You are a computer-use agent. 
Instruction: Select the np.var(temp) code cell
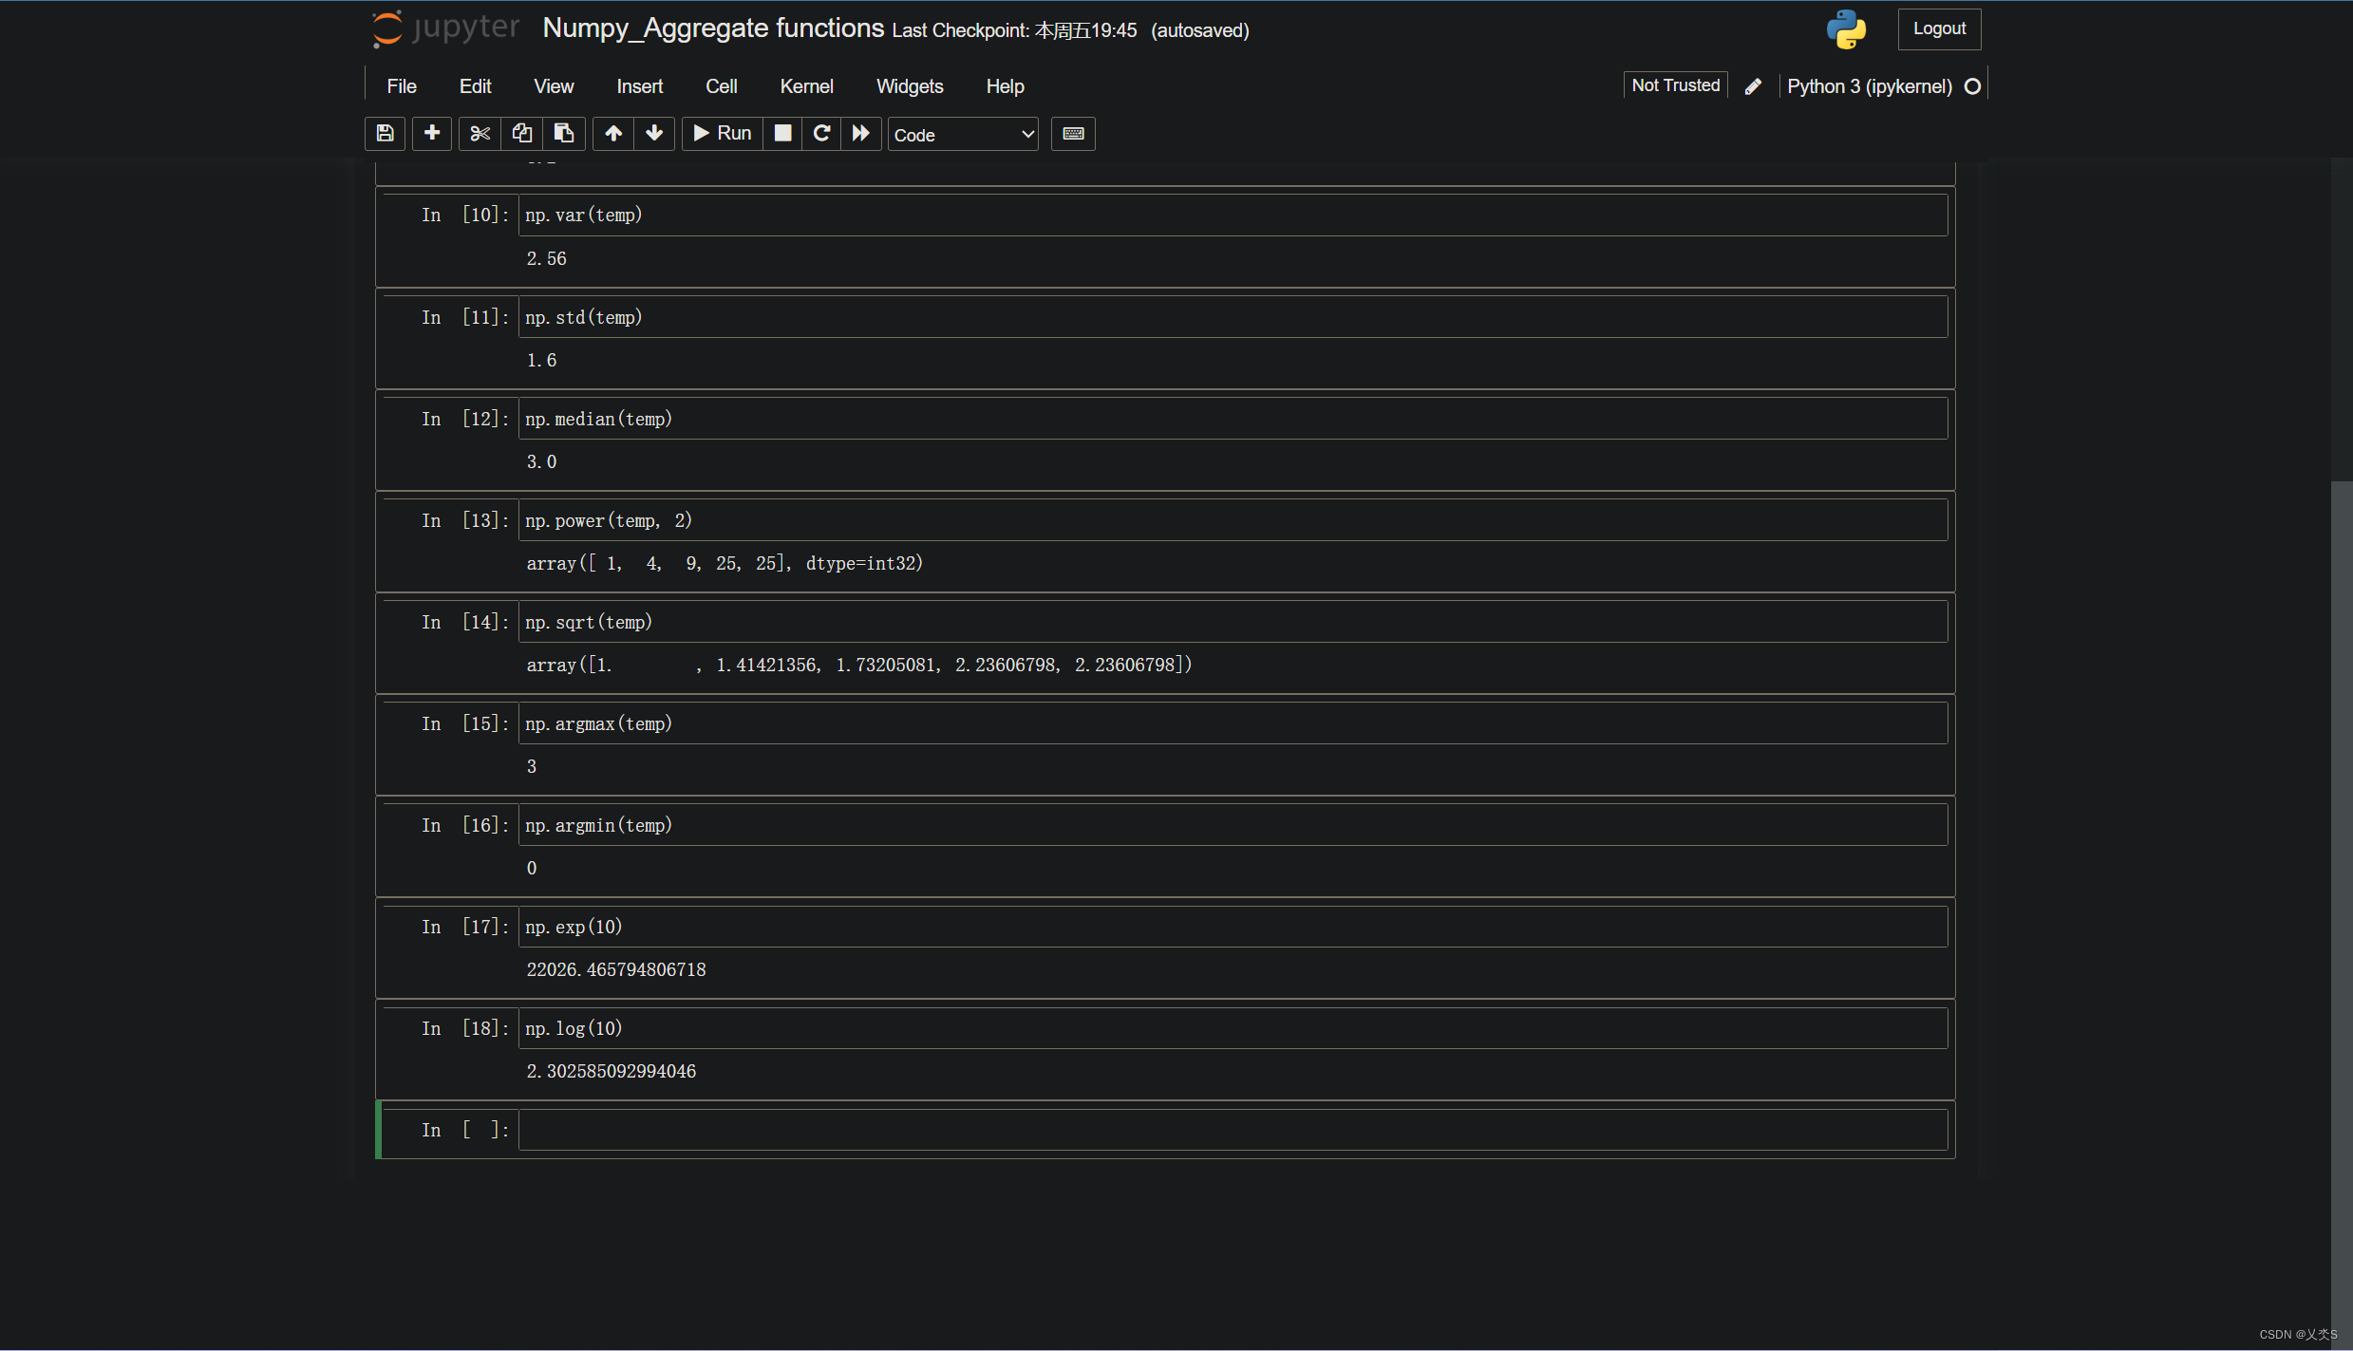pyautogui.click(x=1233, y=216)
